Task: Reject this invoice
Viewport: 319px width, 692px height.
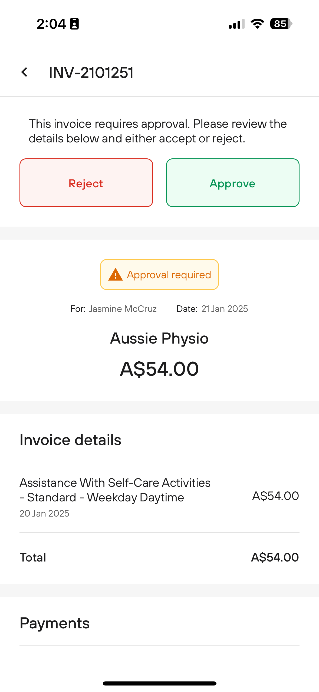Action: coord(86,183)
